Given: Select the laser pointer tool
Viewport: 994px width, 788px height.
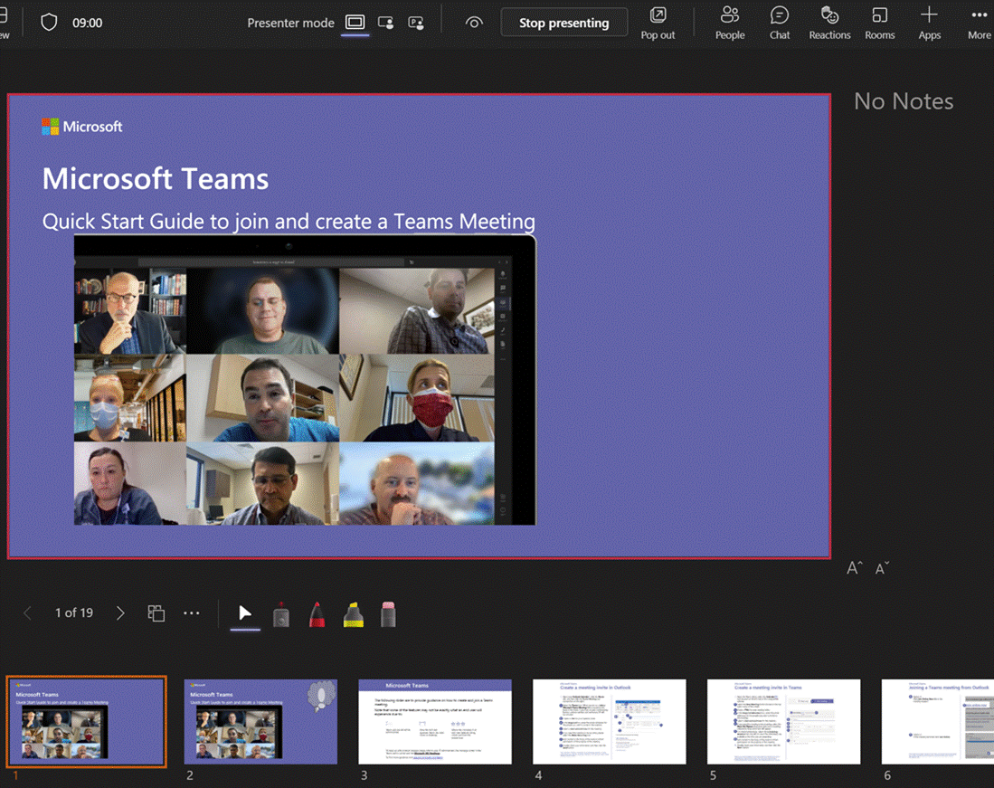Looking at the screenshot, I should (280, 614).
